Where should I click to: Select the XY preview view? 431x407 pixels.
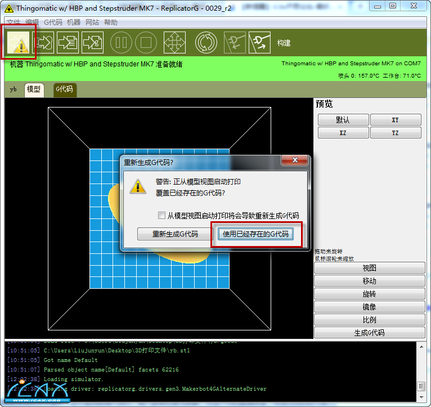[x=396, y=120]
